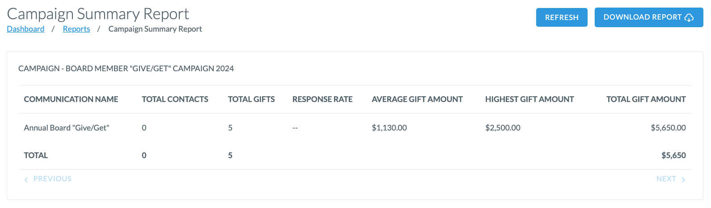Image resolution: width=711 pixels, height=208 pixels.
Task: Go to the Reports breadcrumb link
Action: point(76,29)
